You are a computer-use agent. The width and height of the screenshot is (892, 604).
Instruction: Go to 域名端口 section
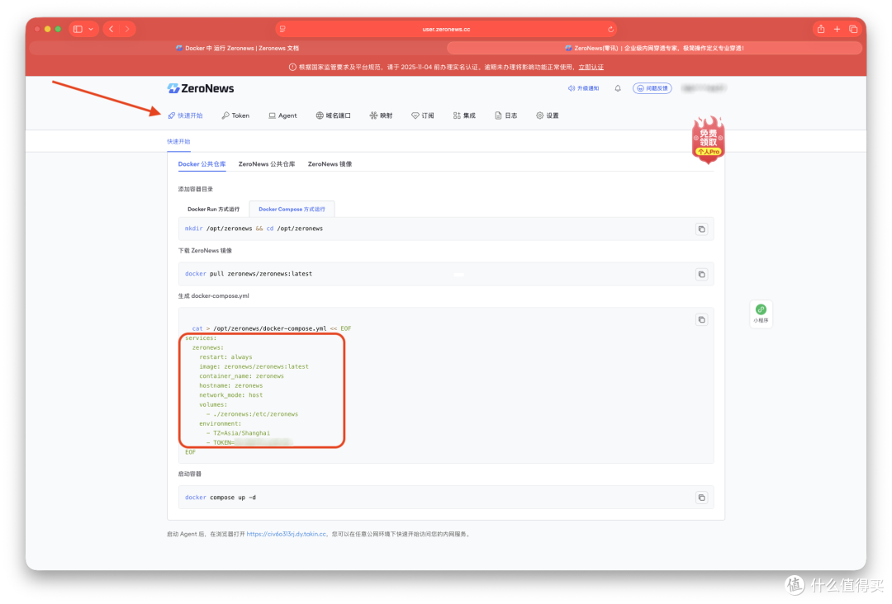click(x=334, y=116)
